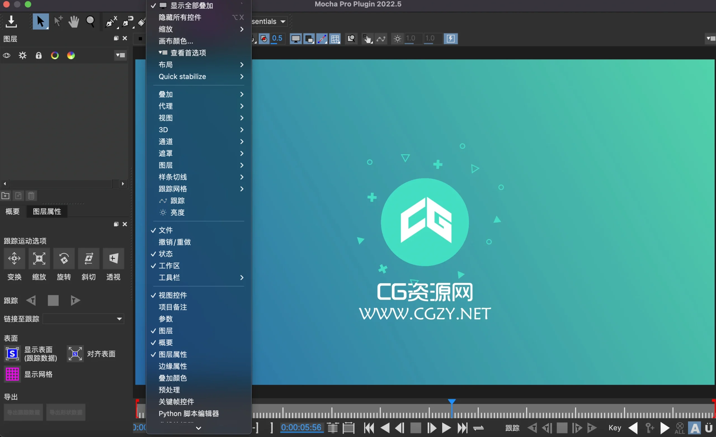
Task: Click the 显示网格 icon in the surface section
Action: (x=12, y=374)
